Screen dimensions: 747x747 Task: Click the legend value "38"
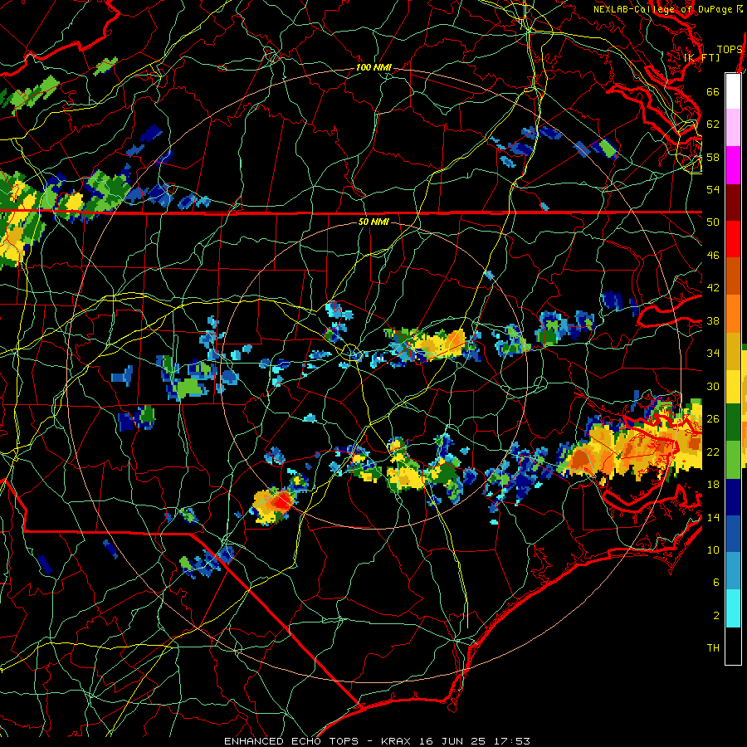coord(713,320)
